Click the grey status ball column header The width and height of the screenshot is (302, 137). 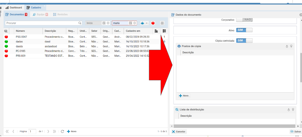[x=6, y=31]
